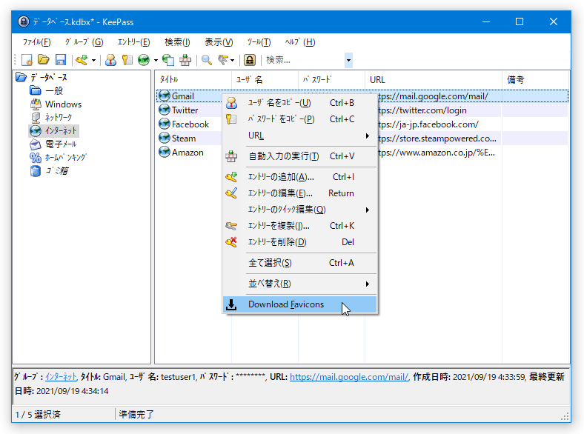
Task: Open the quick search box dropdown arrow
Action: (348, 60)
